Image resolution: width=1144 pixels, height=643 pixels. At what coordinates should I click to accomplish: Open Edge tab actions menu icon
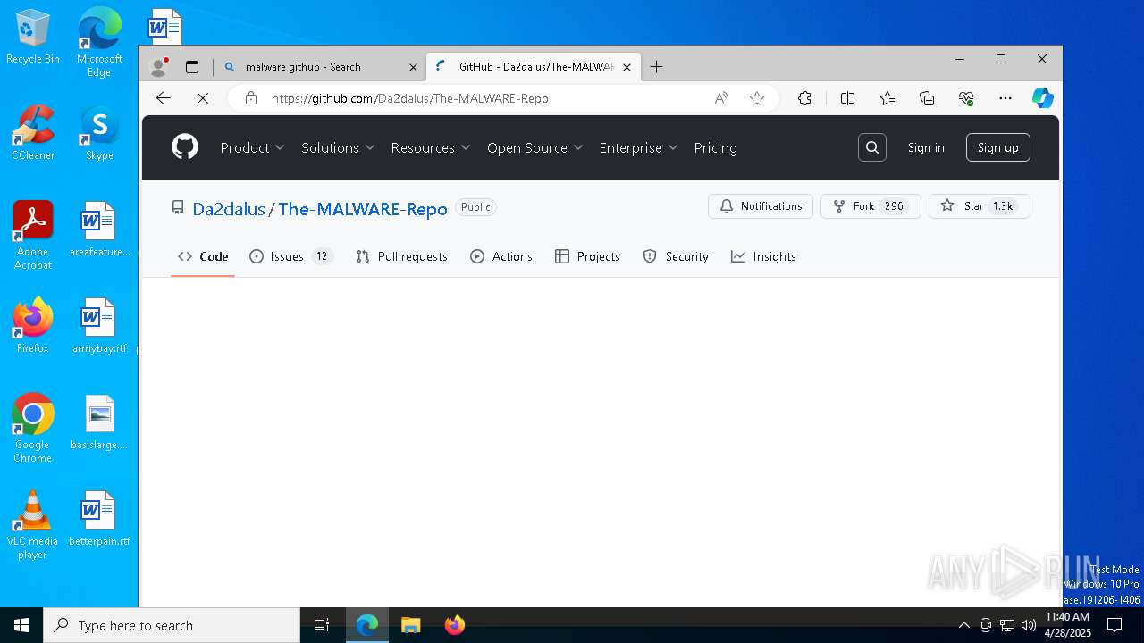click(x=191, y=67)
